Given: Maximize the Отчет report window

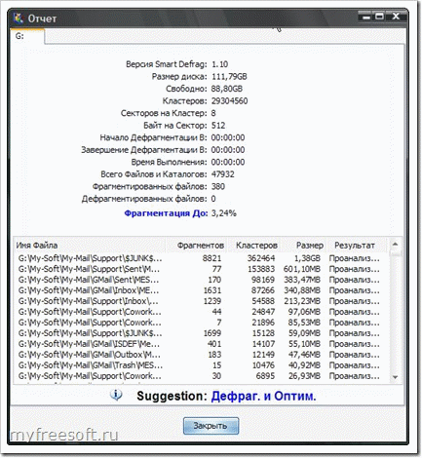Looking at the screenshot, I should pyautogui.click(x=379, y=17).
